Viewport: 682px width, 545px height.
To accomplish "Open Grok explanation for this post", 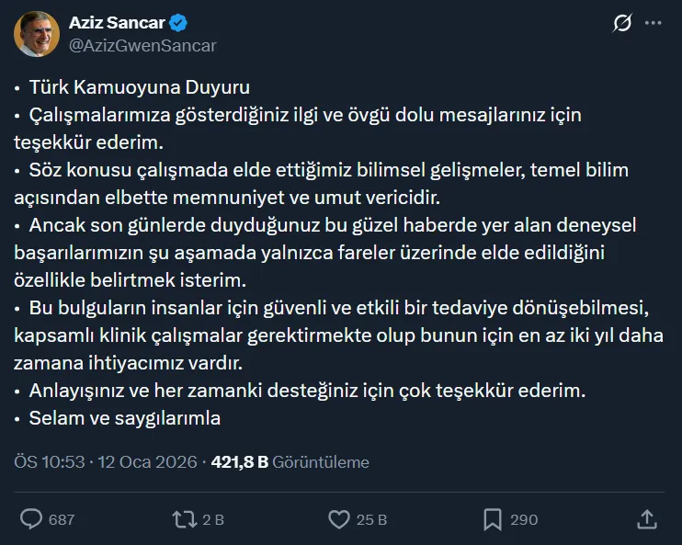I will [622, 23].
